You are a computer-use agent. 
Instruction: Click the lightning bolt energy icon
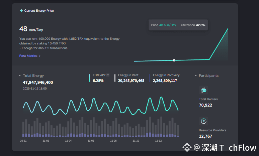coord(21,11)
